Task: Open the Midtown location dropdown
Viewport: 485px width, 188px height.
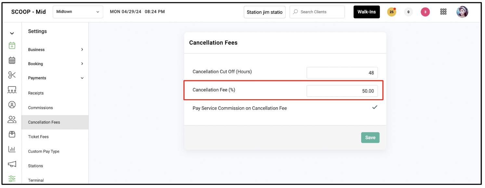Action: point(78,12)
